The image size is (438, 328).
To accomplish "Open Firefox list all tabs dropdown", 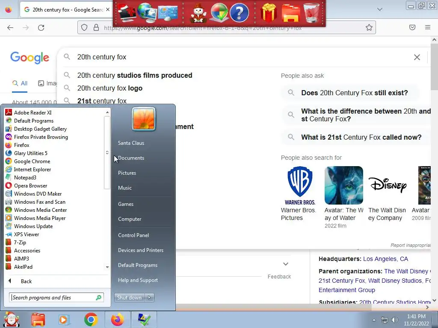I will tap(380, 9).
